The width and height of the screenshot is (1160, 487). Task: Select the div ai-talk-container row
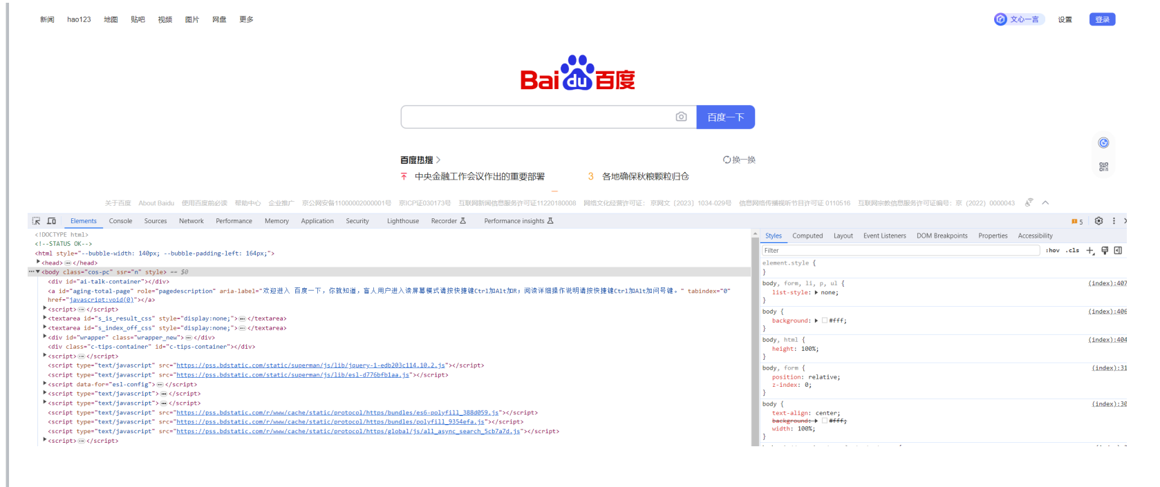tap(109, 282)
